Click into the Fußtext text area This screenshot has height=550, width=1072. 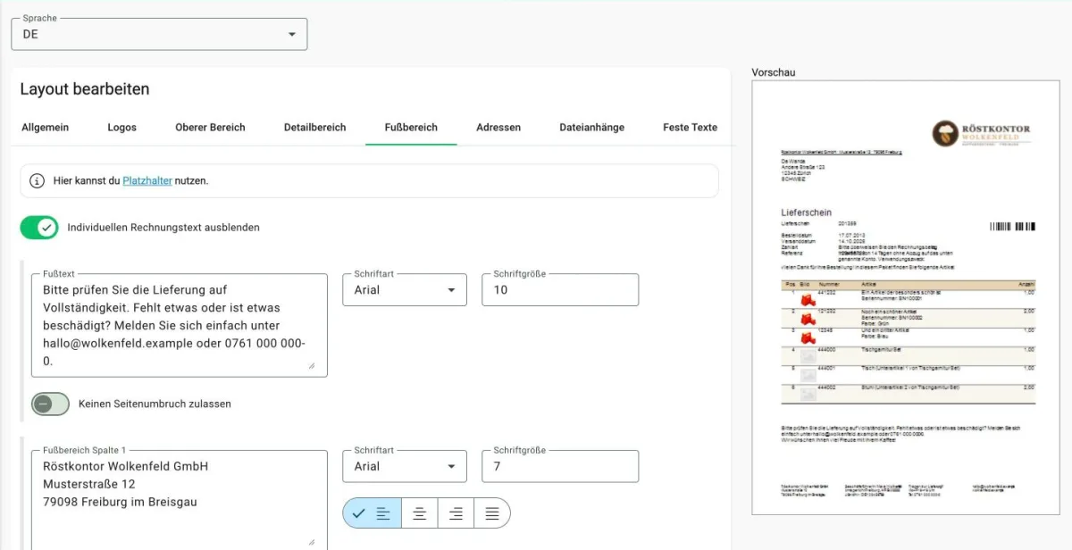coord(179,325)
